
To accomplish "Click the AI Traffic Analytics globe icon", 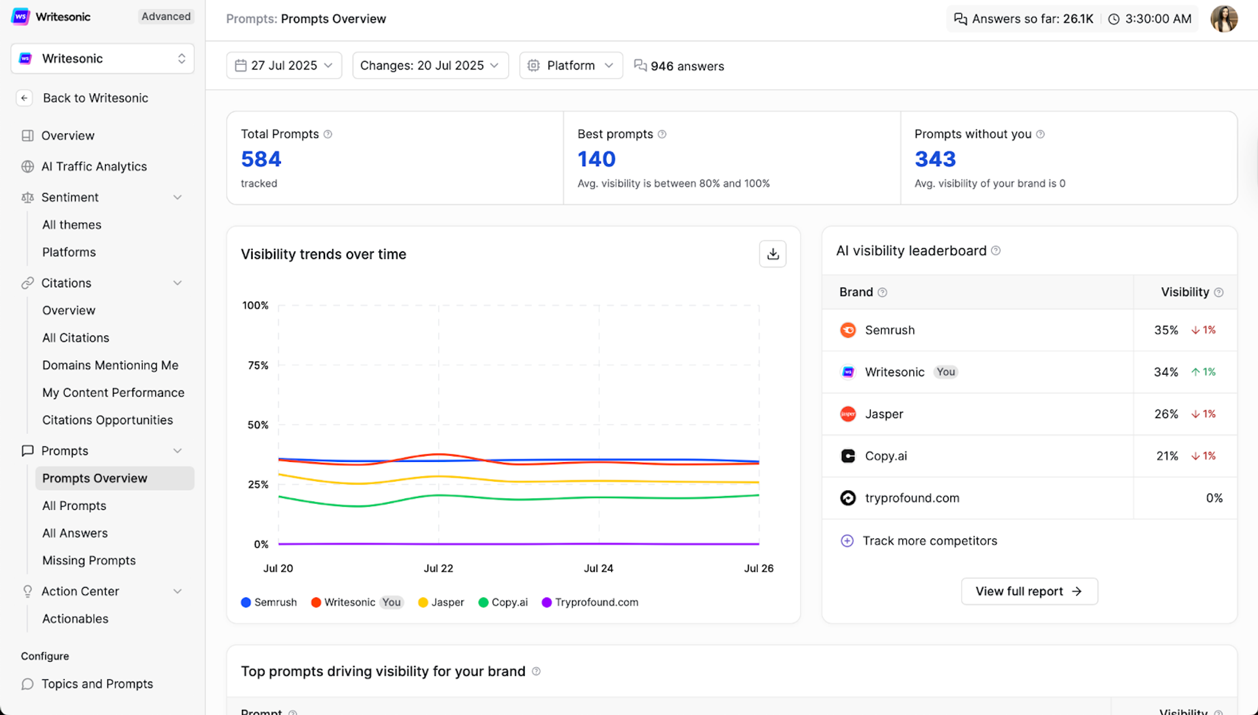I will pos(28,166).
